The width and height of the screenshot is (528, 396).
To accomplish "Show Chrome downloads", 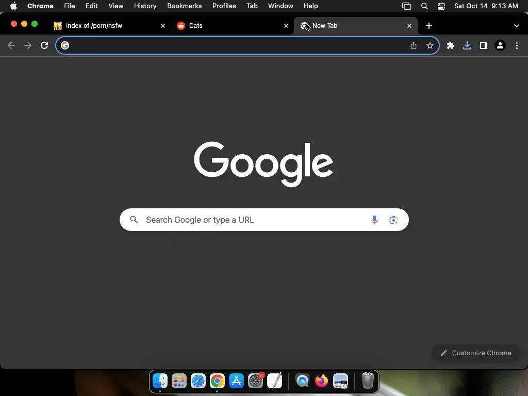I will (x=467, y=45).
